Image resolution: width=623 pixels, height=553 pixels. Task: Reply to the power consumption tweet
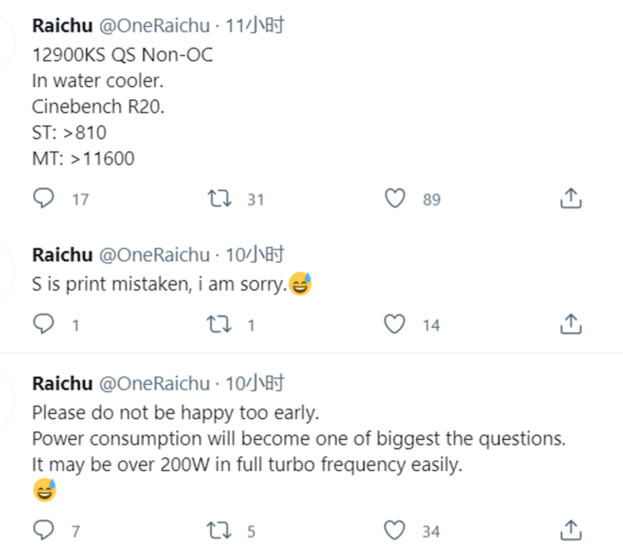click(44, 530)
